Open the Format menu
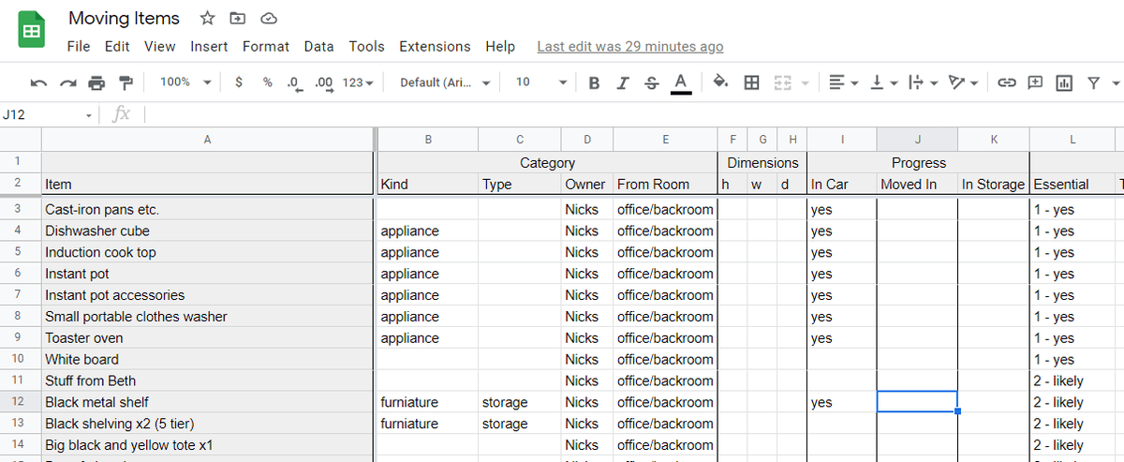The image size is (1124, 462). pyautogui.click(x=266, y=46)
